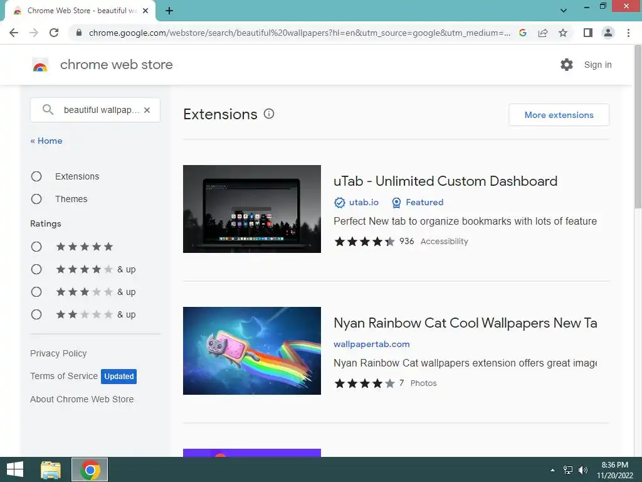This screenshot has height=482, width=642.
Task: Open Chrome's three-dot menu
Action: (x=628, y=33)
